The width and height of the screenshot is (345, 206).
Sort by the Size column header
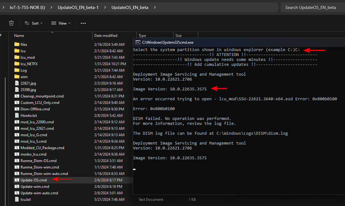pyautogui.click(x=178, y=35)
